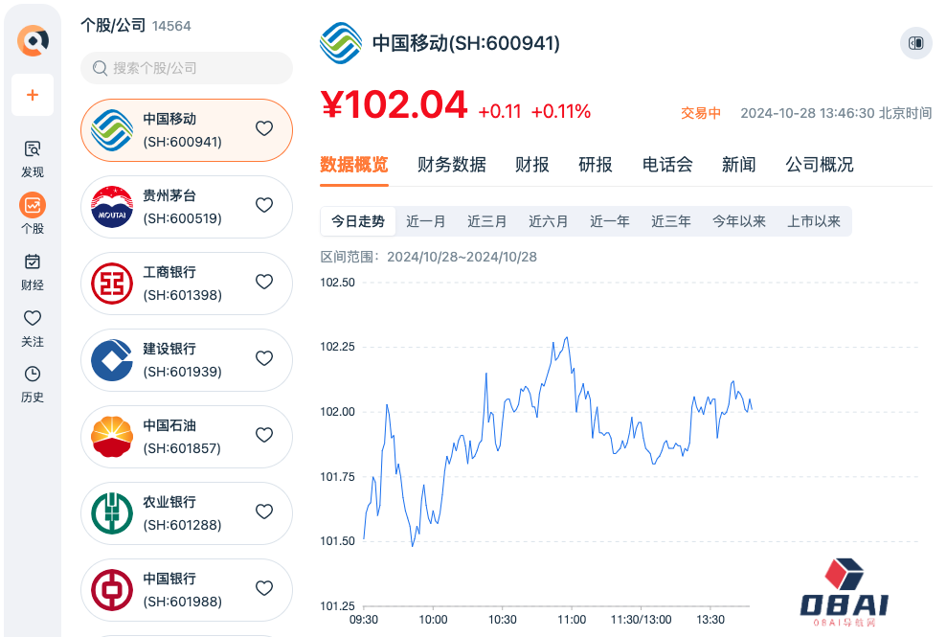Screen dimensions: 947x637
Task: Select the 贵州茅台 (SH:600519) stock name
Action: (x=182, y=207)
